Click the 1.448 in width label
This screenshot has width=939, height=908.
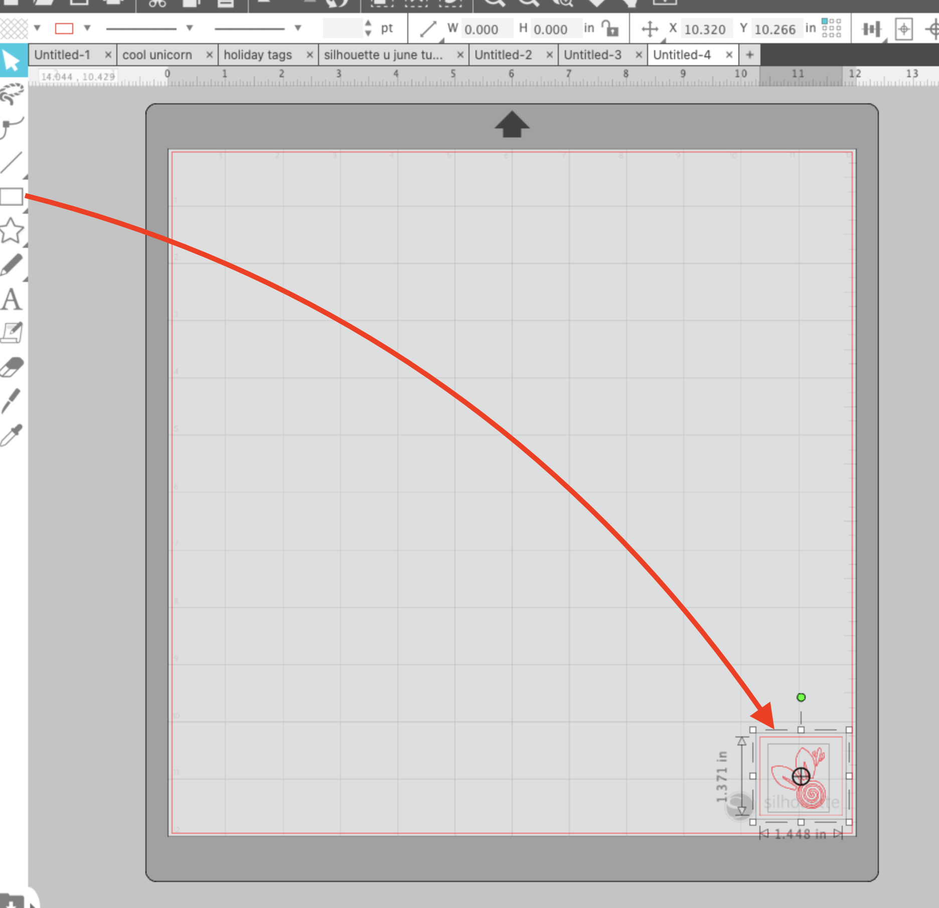coord(800,834)
